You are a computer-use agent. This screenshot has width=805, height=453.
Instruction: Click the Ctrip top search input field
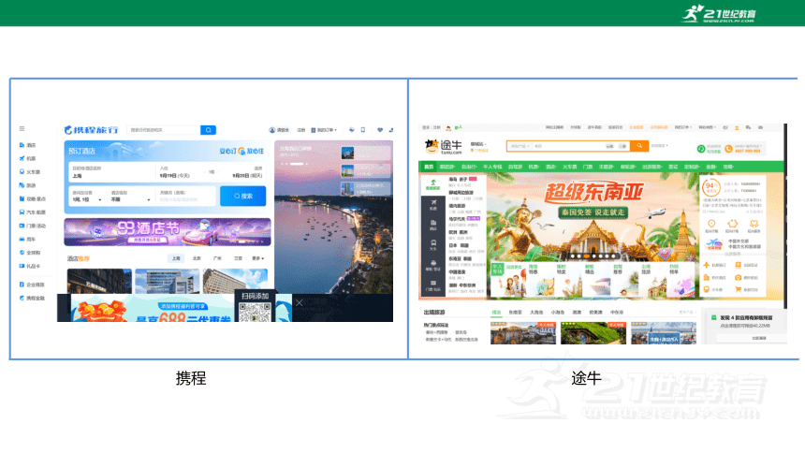point(164,130)
